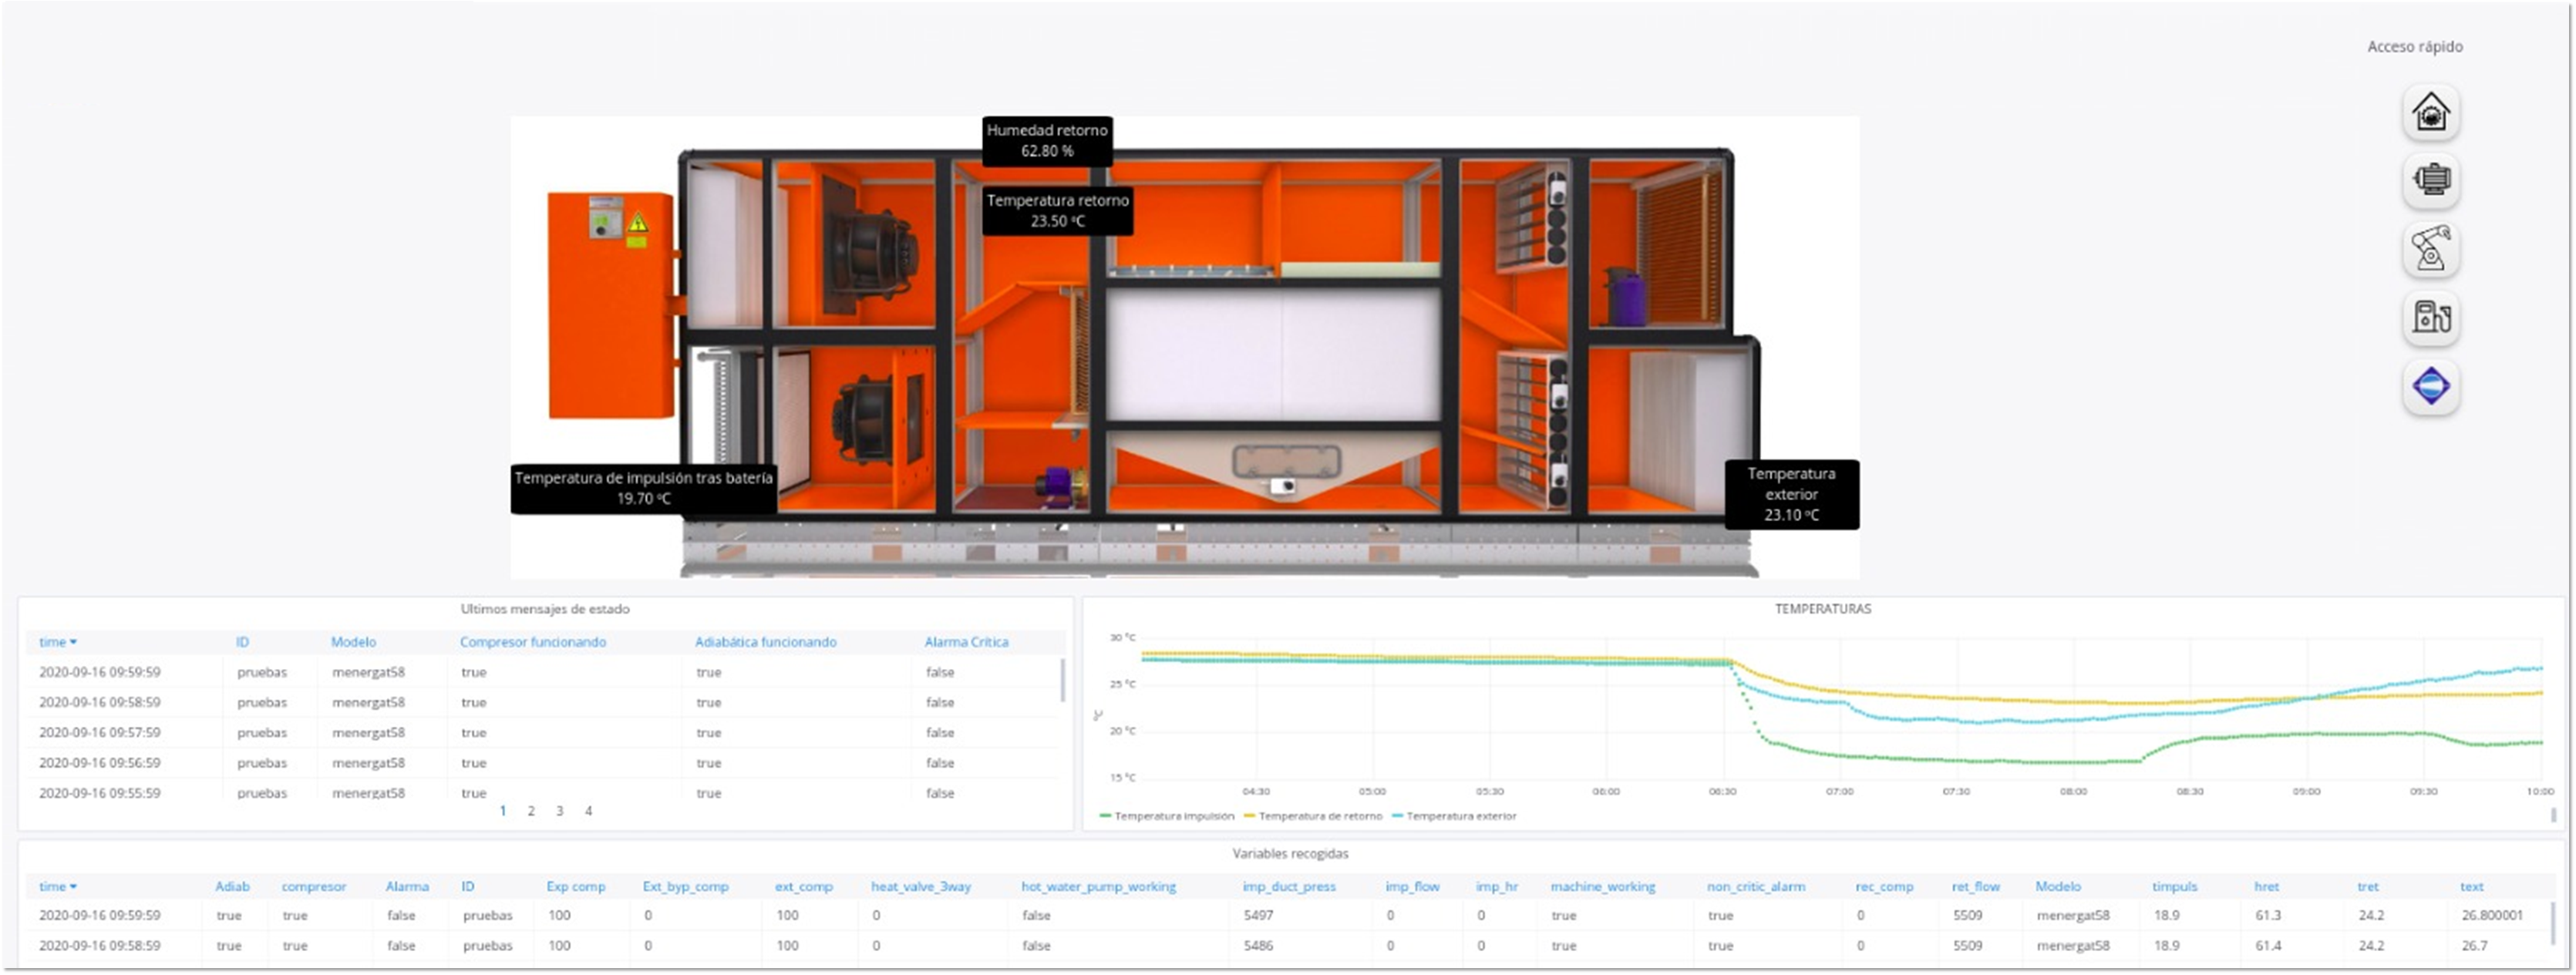Screen dimensions: 2576x975
Task: Sort variables table by Exp comp column
Action: tap(576, 887)
